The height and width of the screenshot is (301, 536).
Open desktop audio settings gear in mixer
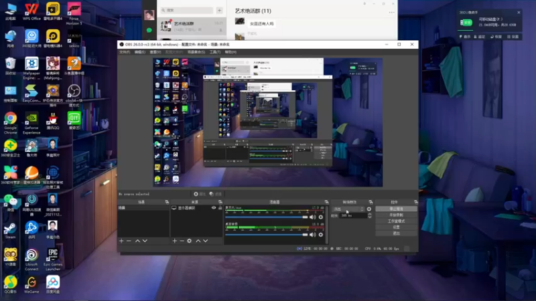tap(321, 235)
